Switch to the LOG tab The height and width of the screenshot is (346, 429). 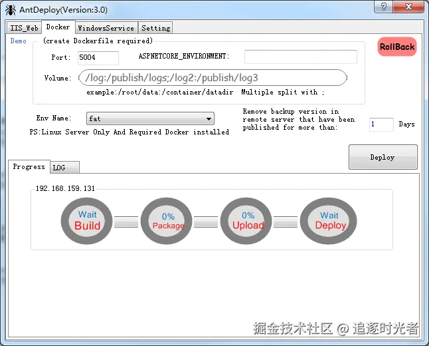point(64,167)
